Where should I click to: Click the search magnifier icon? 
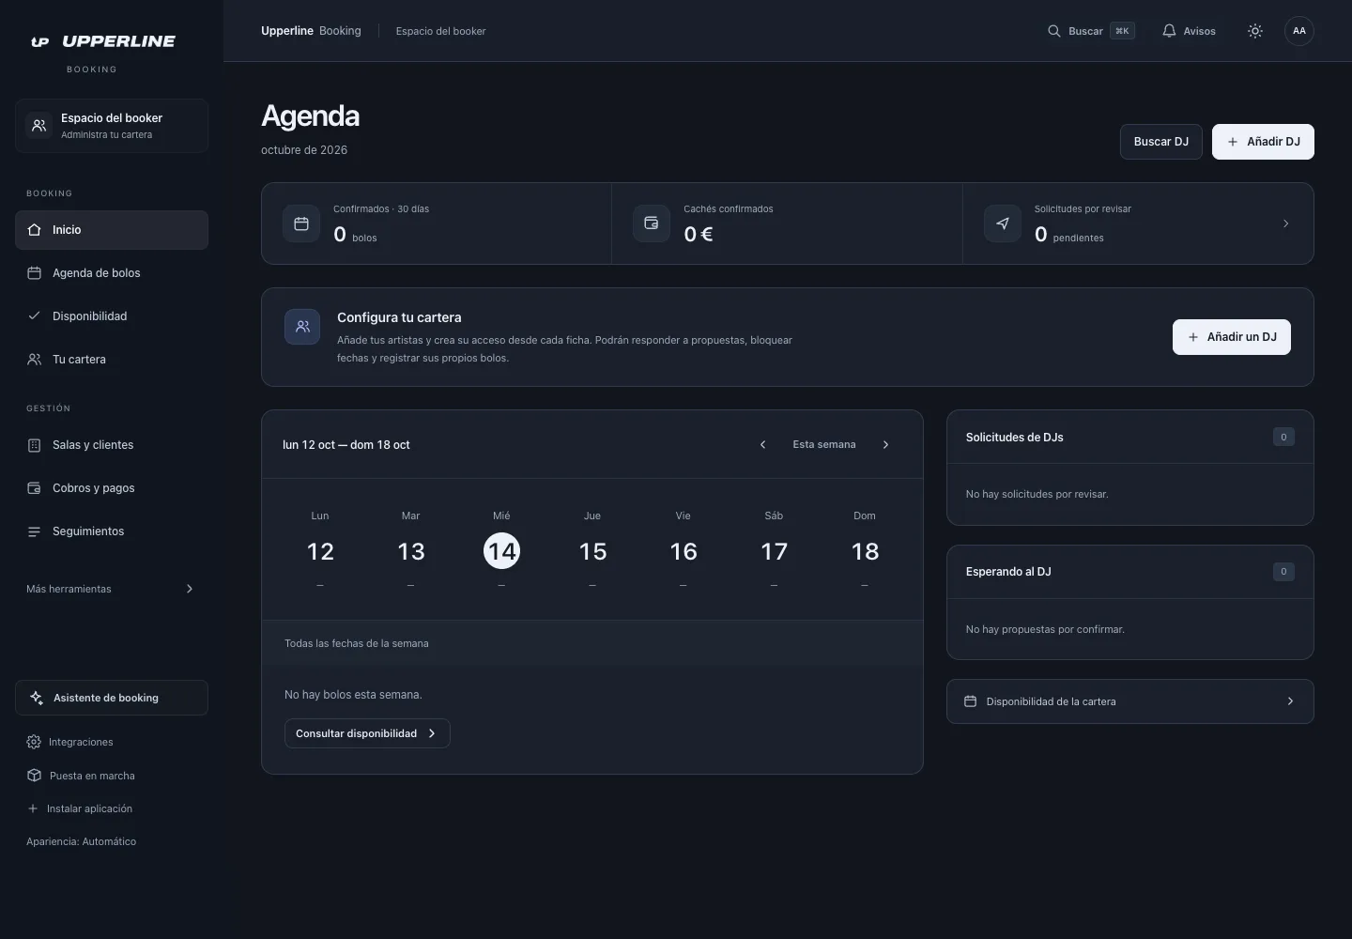(1054, 31)
